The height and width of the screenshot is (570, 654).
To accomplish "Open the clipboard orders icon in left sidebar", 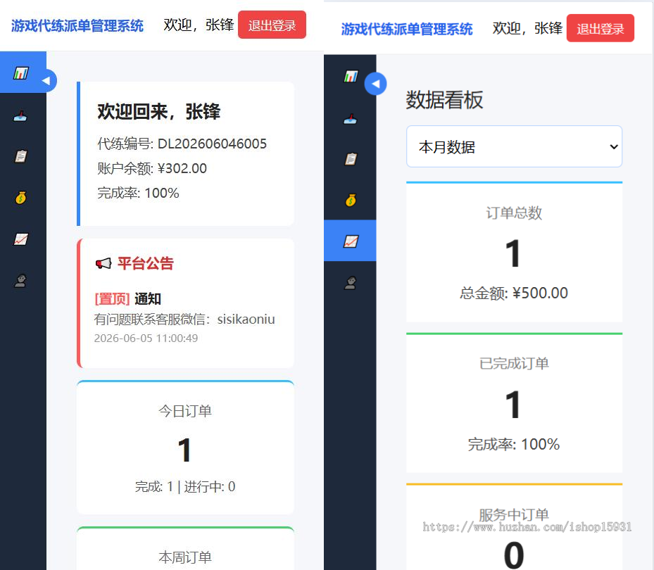I will (x=21, y=156).
